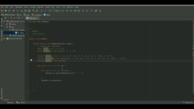Open the VCS menu
The width and height of the screenshot is (194, 109).
click(x=63, y=7)
